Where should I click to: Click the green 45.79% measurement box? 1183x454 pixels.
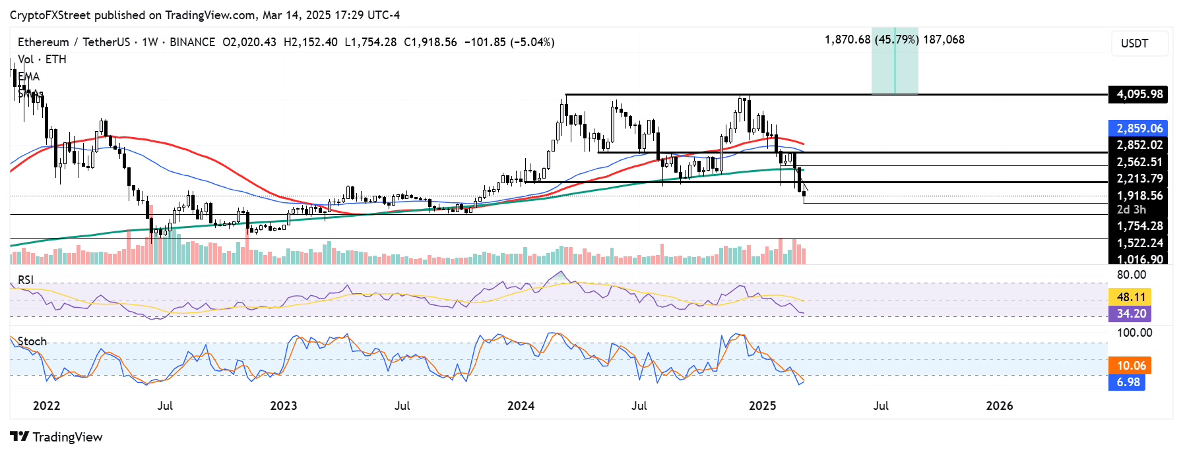click(895, 61)
